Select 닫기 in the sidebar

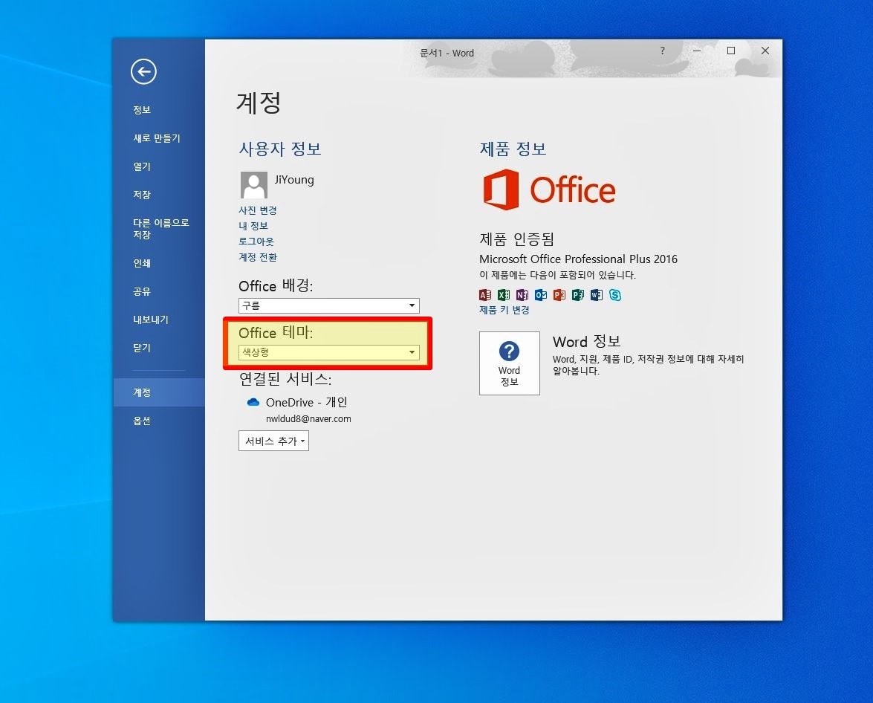pos(142,349)
